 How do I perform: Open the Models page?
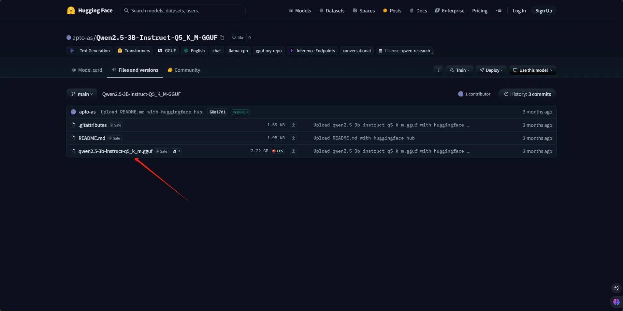coord(299,11)
